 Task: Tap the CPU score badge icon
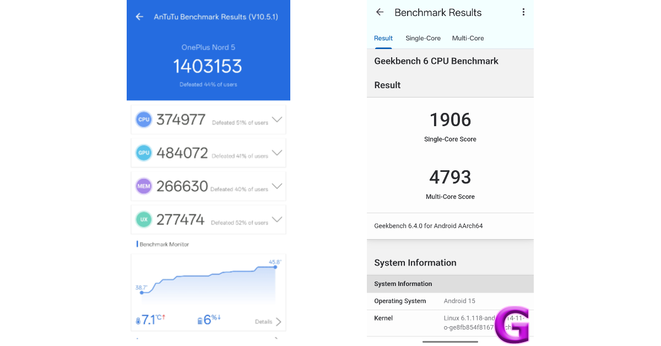tap(144, 120)
